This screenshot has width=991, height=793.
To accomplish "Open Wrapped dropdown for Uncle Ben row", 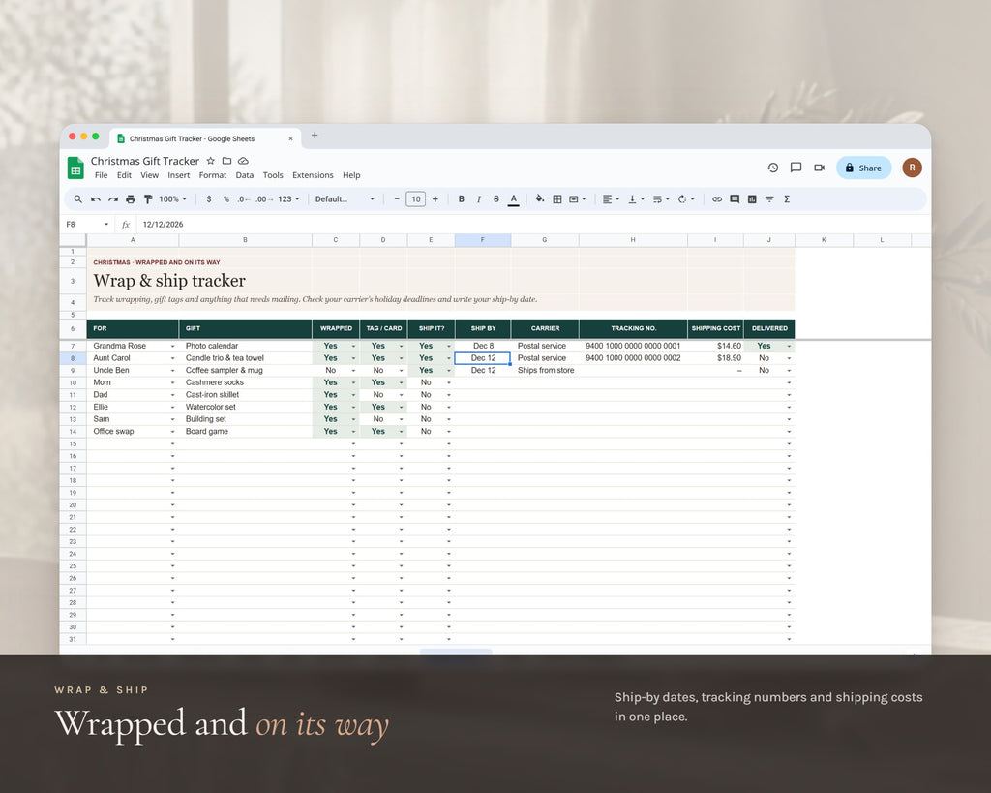I will pyautogui.click(x=353, y=371).
